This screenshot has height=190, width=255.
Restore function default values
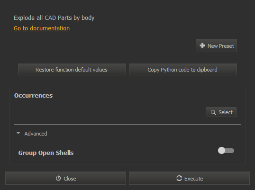point(72,70)
